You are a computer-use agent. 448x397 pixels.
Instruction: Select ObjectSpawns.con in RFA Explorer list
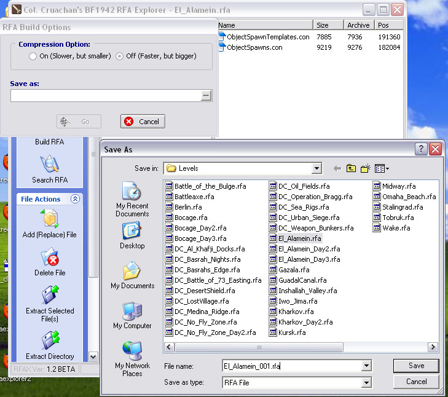click(x=251, y=47)
